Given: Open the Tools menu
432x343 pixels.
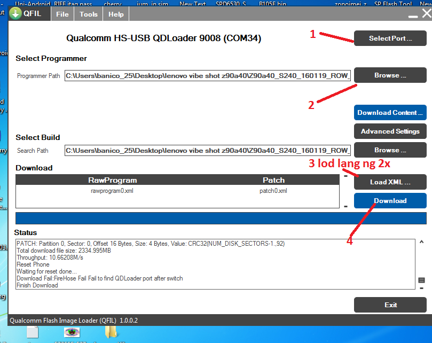Looking at the screenshot, I should (x=89, y=14).
